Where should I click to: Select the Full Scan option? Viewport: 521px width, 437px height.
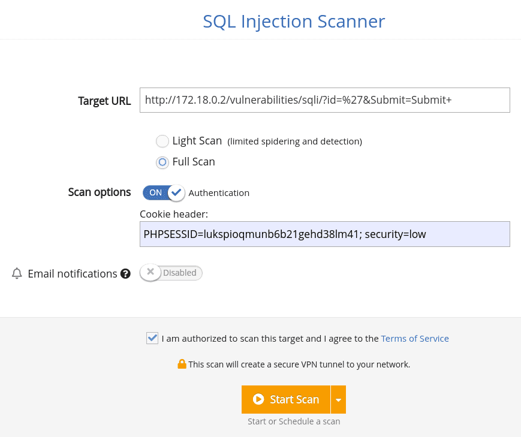[162, 162]
